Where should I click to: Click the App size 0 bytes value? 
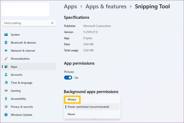(88, 38)
